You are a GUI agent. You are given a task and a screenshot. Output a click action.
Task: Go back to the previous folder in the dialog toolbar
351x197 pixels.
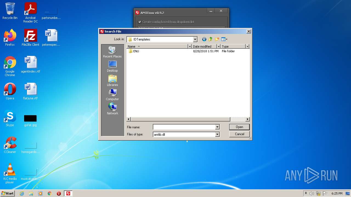(204, 39)
